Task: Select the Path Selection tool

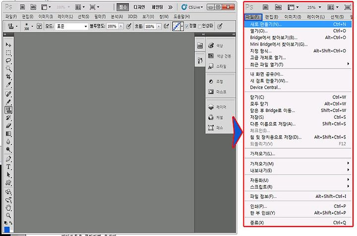Action: click(8, 175)
